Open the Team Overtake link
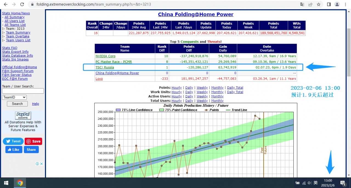351x188 pixels. pos(18,36)
